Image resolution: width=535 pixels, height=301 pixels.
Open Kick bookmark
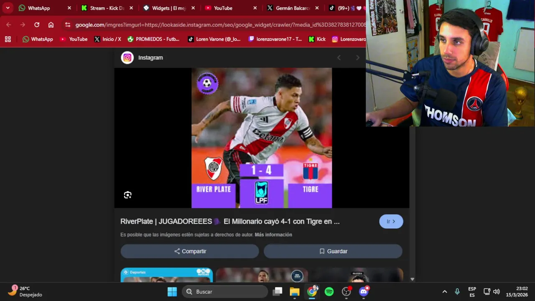[317, 39]
